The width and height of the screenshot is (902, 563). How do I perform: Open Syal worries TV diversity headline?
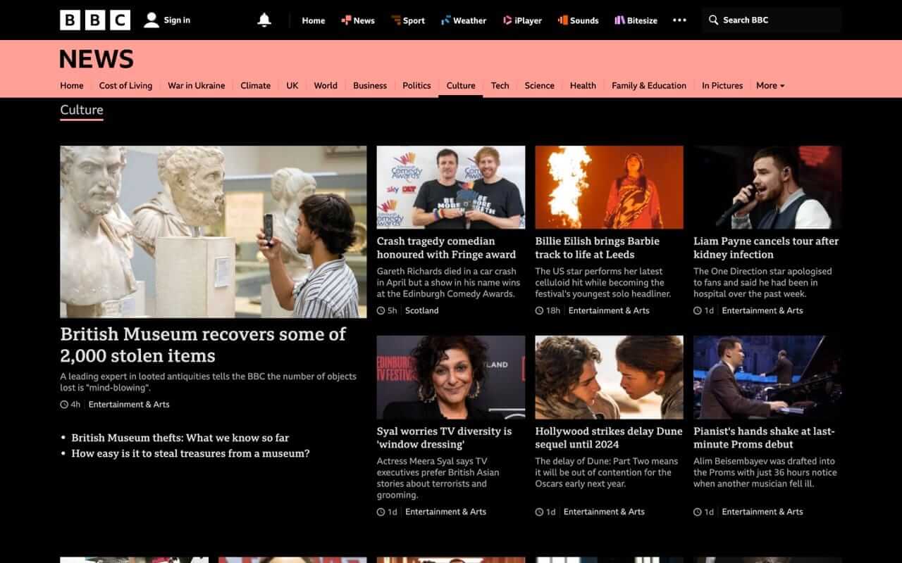(x=444, y=438)
